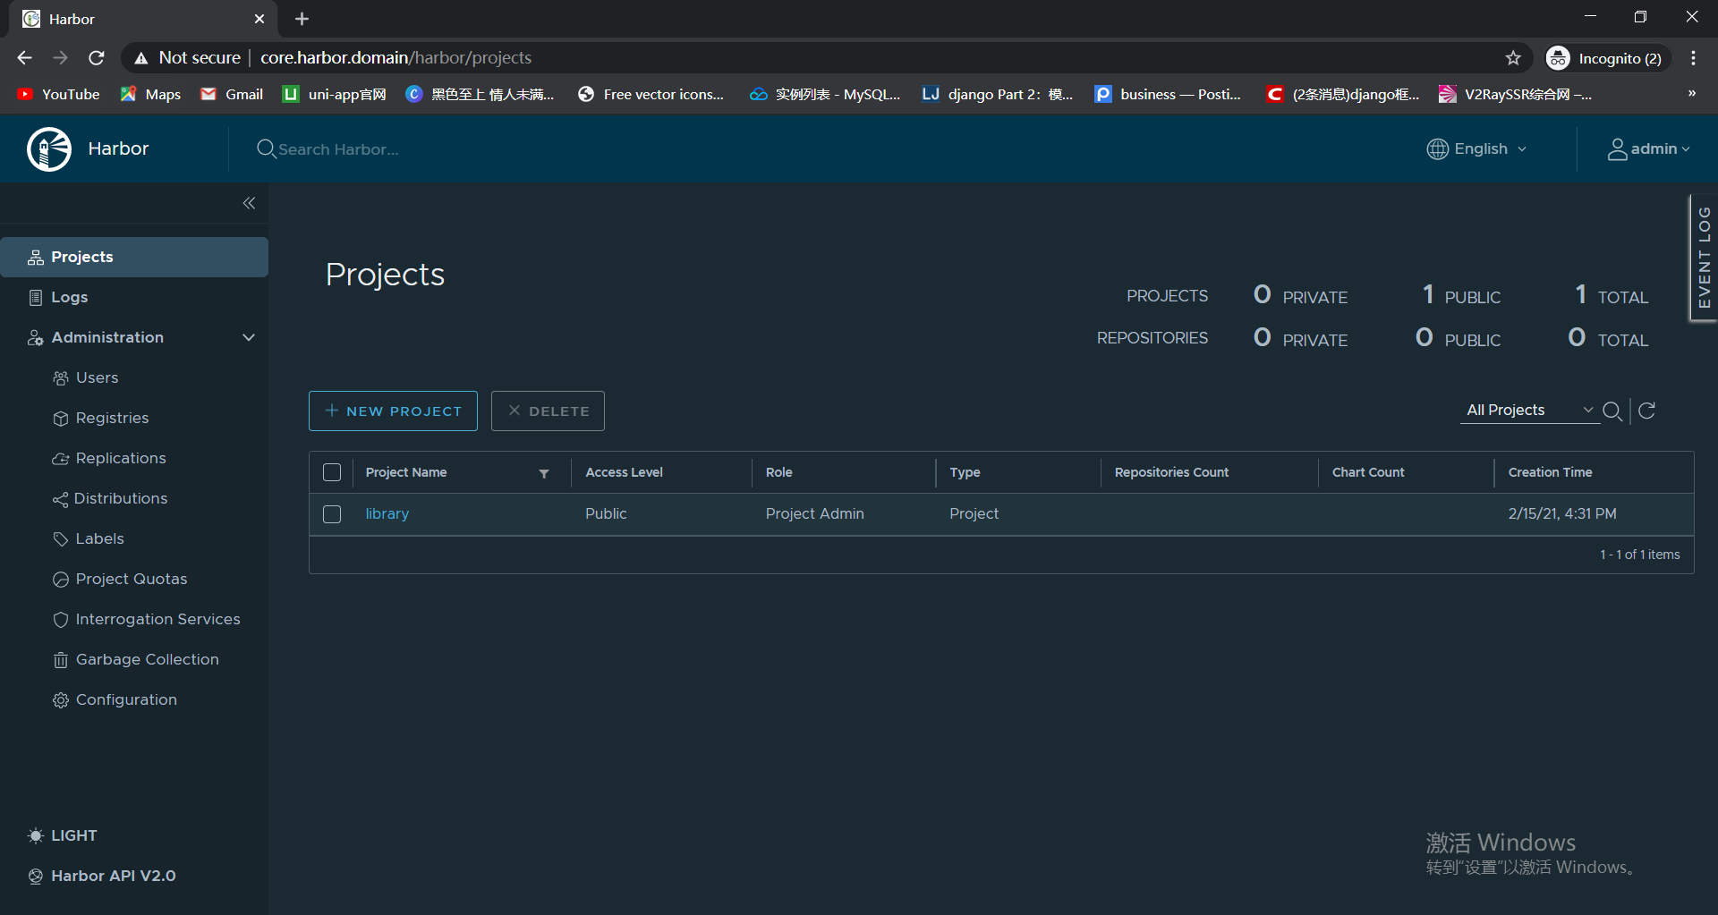Collapse the sidebar with the double-chevron icon
The image size is (1718, 915).
point(249,203)
